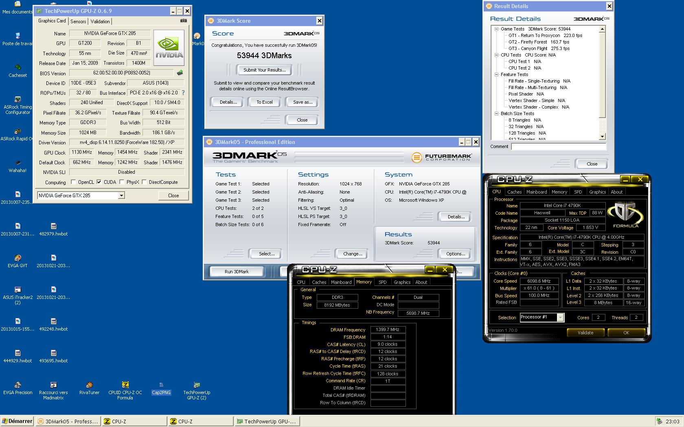Image resolution: width=684 pixels, height=427 pixels.
Task: Open 492248.hwbot file icon
Action: point(53,325)
